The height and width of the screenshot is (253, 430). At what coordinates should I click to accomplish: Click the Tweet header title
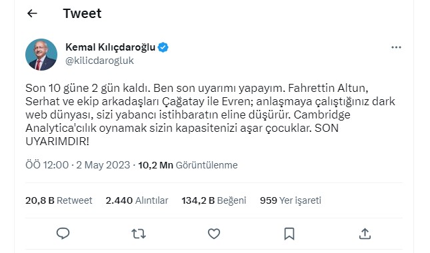click(82, 13)
